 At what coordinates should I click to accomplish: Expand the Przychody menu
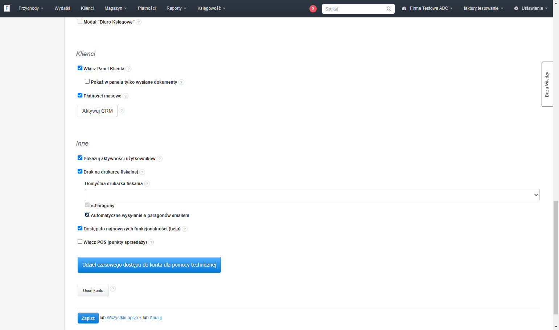31,8
